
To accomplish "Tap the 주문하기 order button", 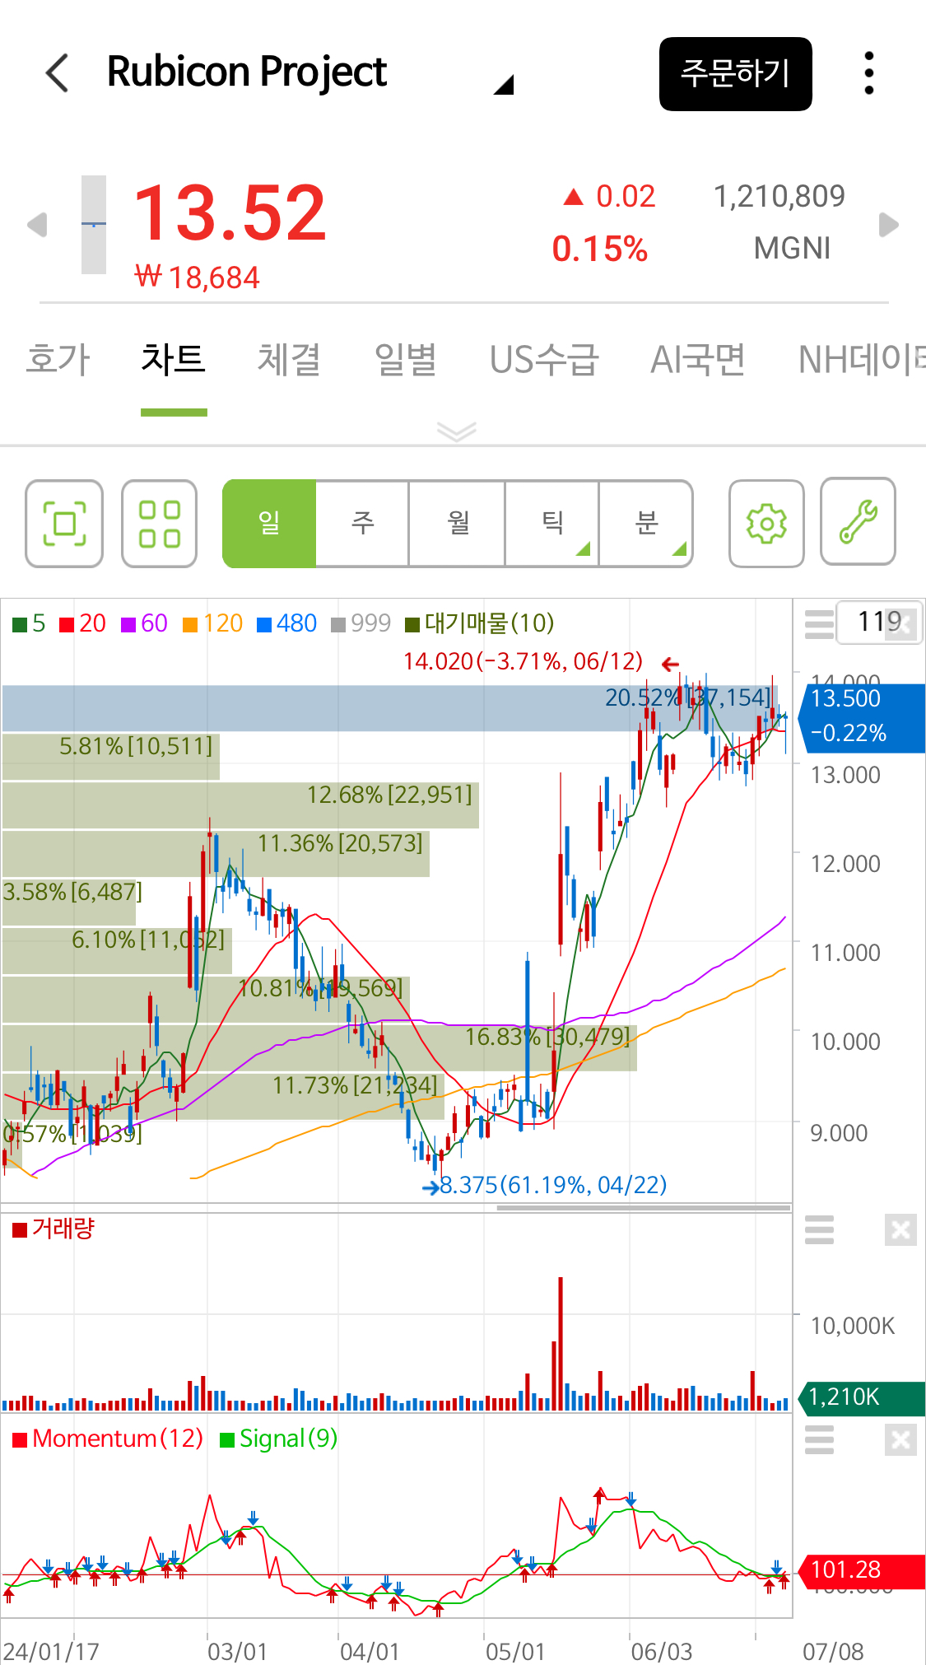I will (735, 73).
